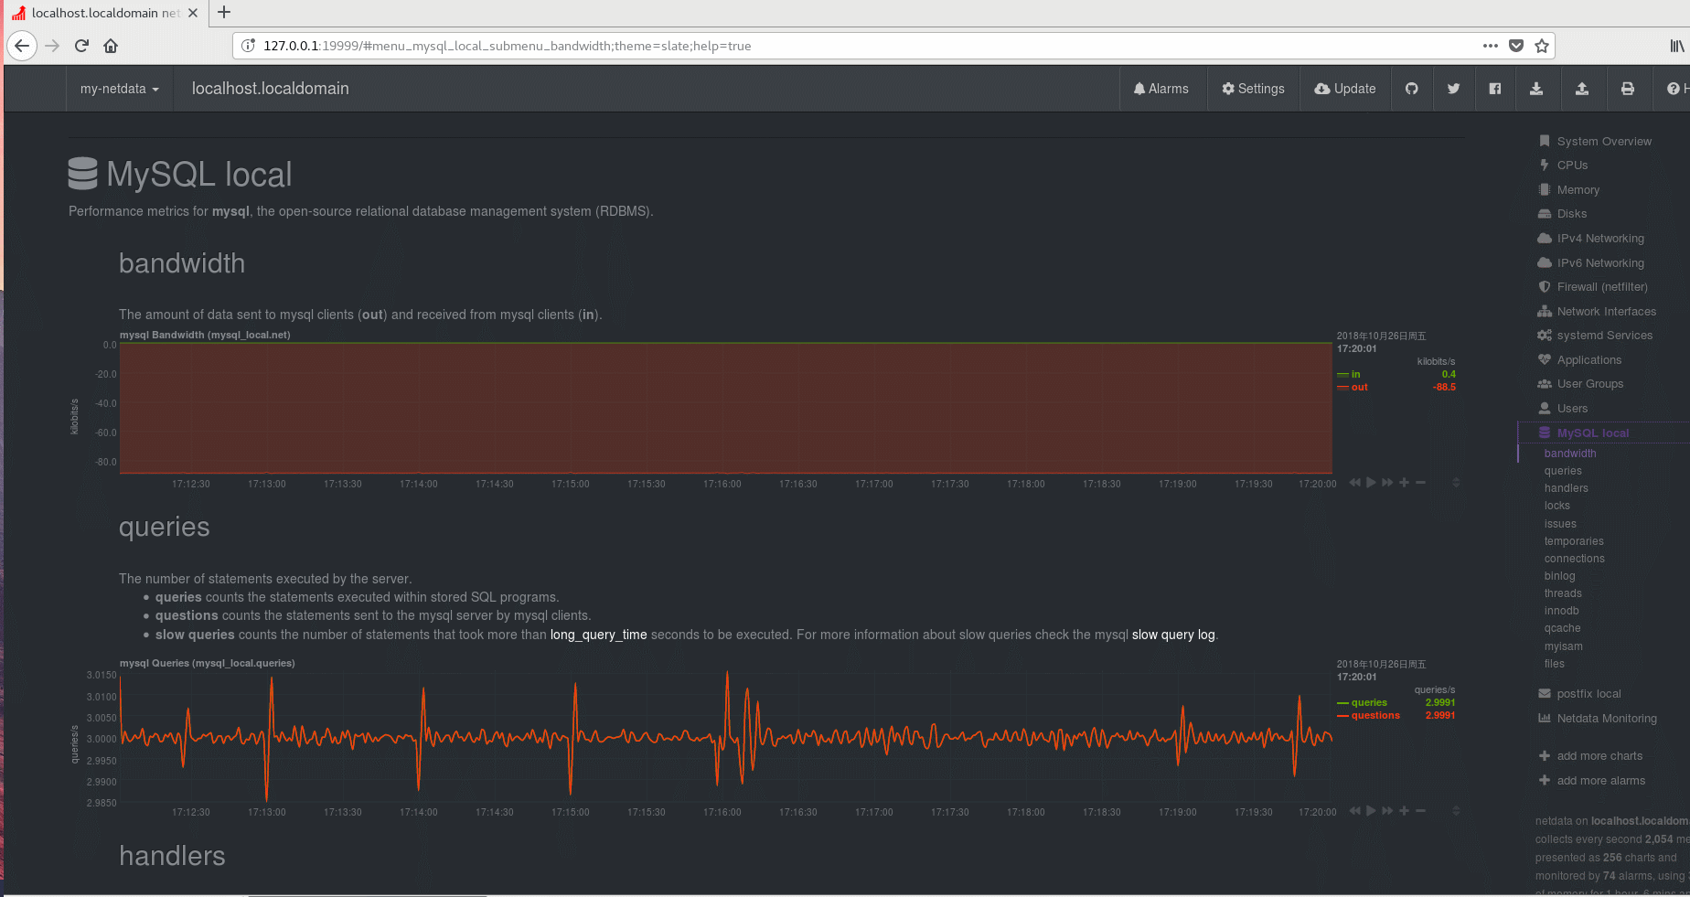Click the localhost.localdomain host title
The width and height of the screenshot is (1690, 897).
[270, 89]
